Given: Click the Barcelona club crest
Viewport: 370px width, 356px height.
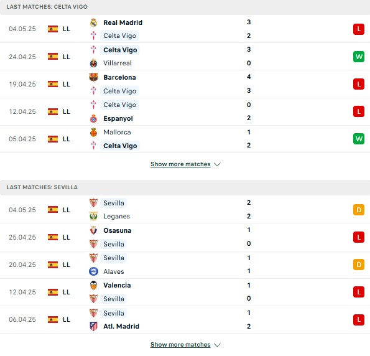Looking at the screenshot, I should (x=93, y=77).
